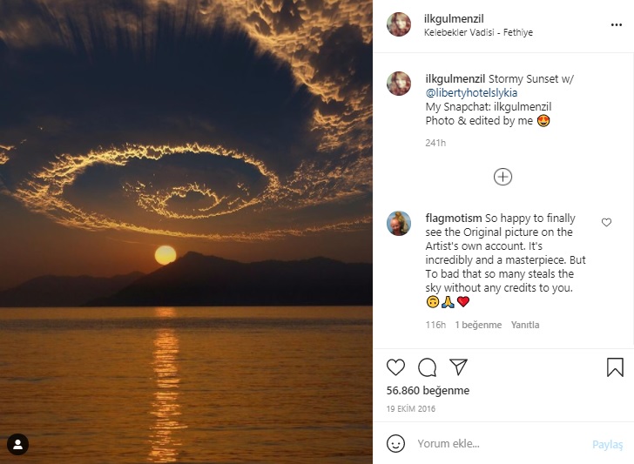Viewport: 634px width, 464px height.
Task: Share post via paper plane icon
Action: (x=458, y=366)
